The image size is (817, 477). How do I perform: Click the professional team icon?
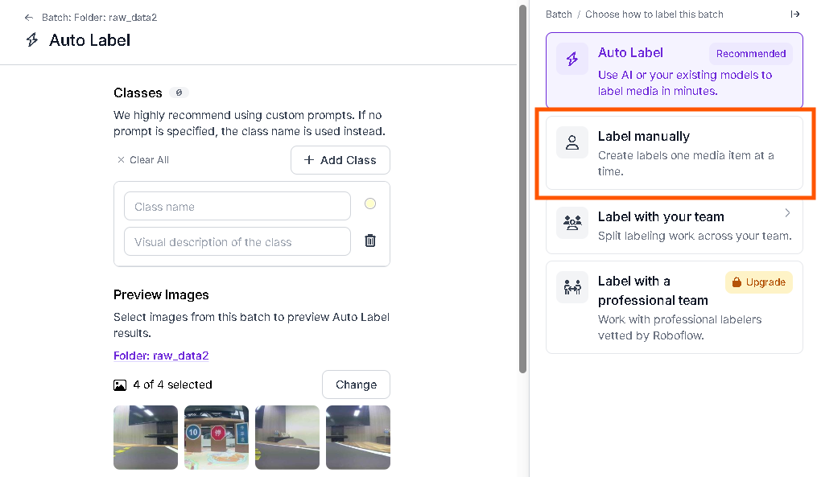pyautogui.click(x=572, y=287)
